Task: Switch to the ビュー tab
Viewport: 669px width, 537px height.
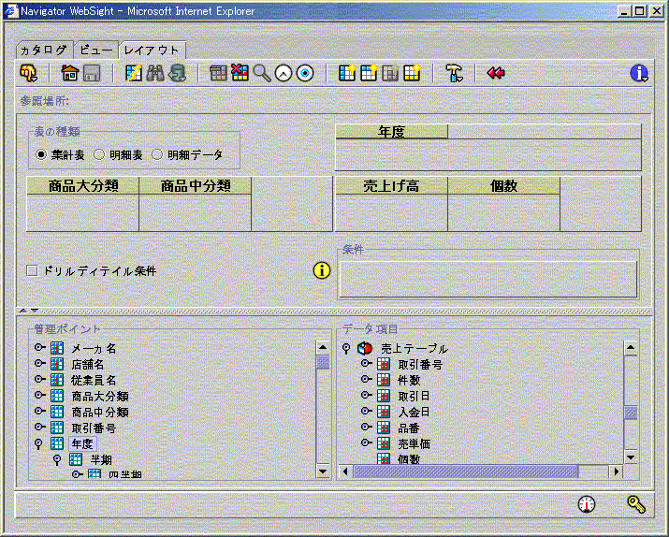Action: coord(95,50)
